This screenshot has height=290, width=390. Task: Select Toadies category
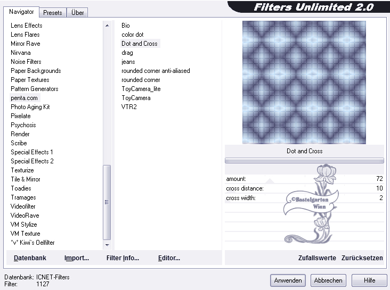[x=21, y=188]
